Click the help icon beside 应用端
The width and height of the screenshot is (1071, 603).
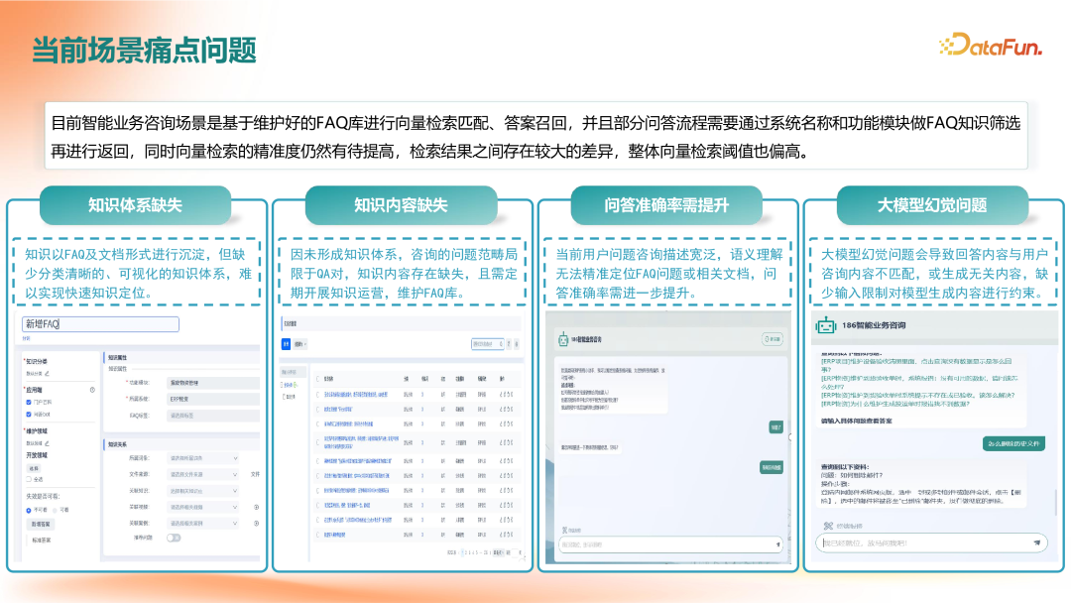coord(92,390)
